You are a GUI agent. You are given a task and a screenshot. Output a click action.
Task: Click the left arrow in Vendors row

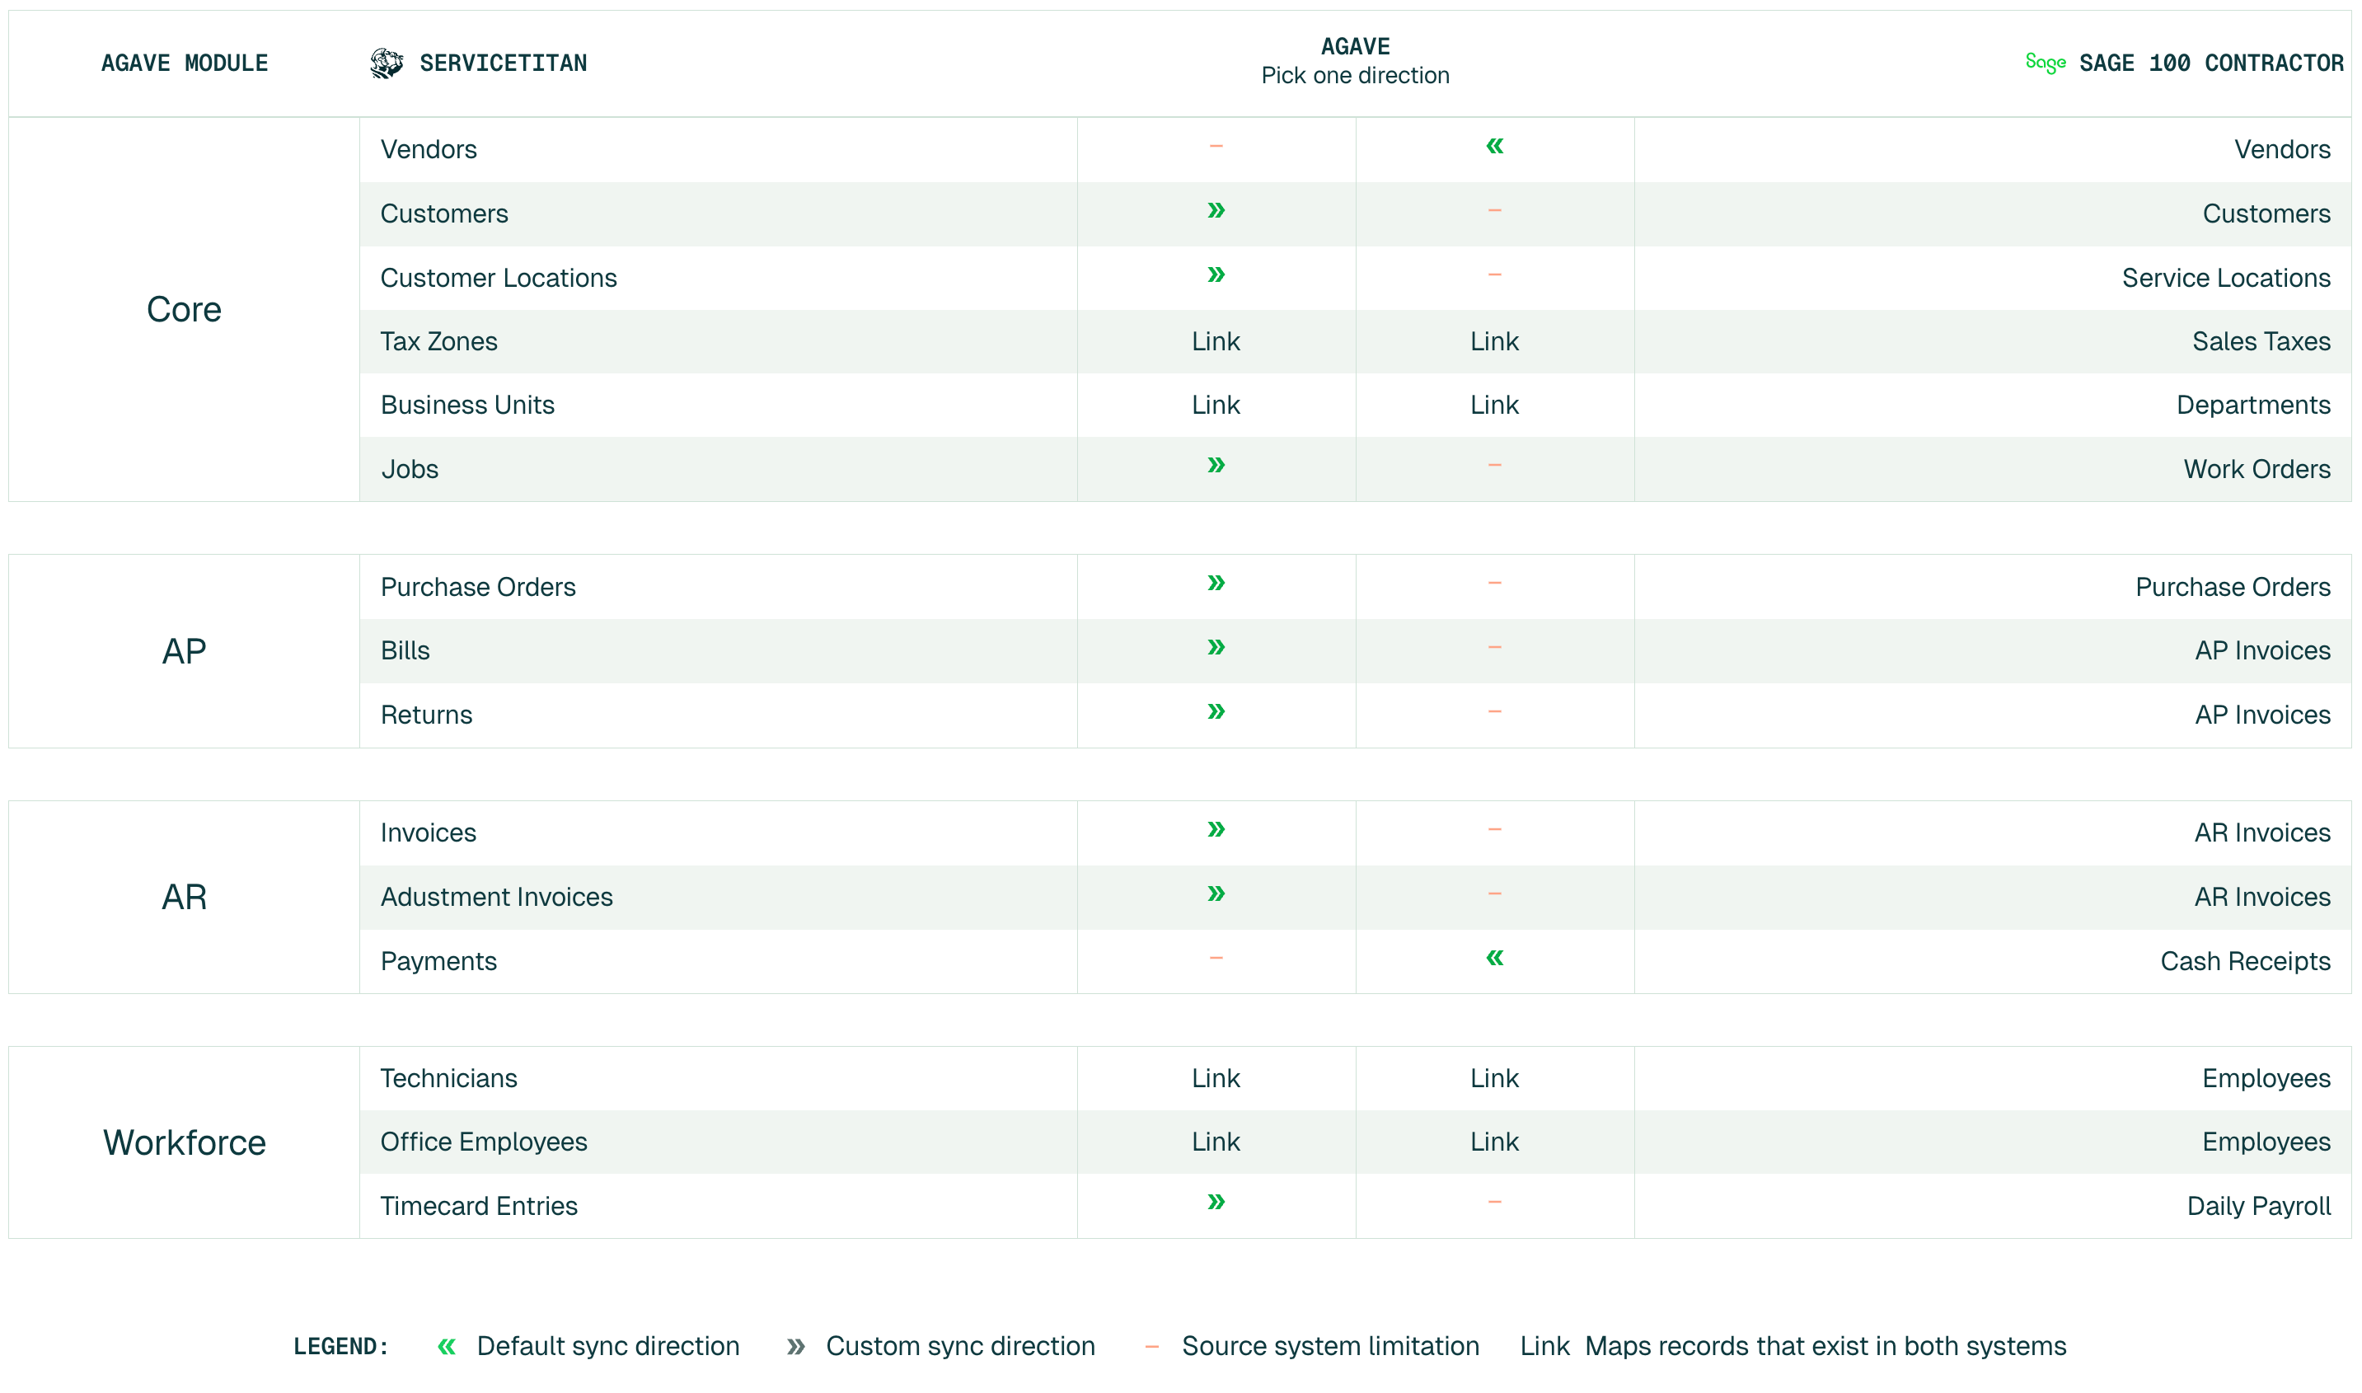pyautogui.click(x=1494, y=147)
